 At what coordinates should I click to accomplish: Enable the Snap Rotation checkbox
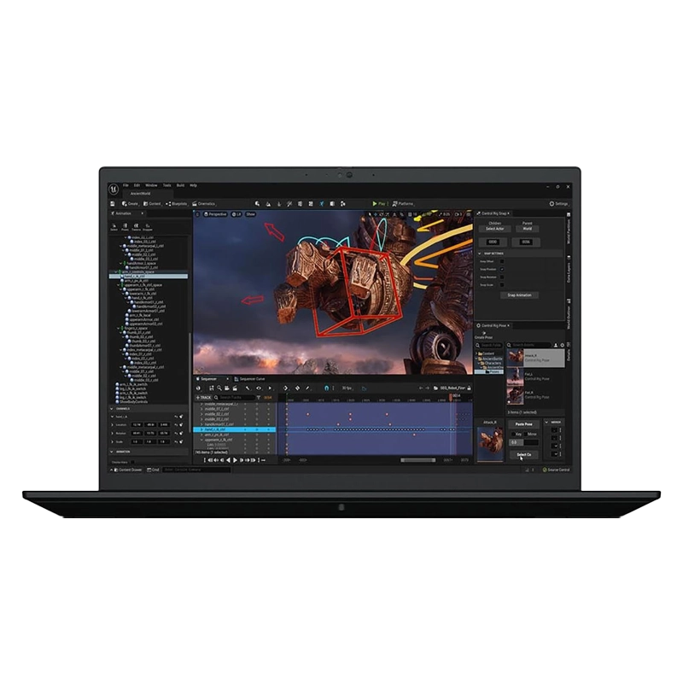tap(502, 277)
